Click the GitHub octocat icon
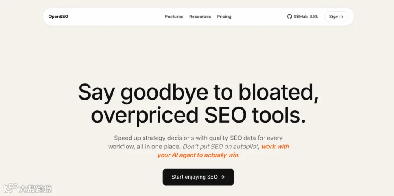 click(289, 17)
